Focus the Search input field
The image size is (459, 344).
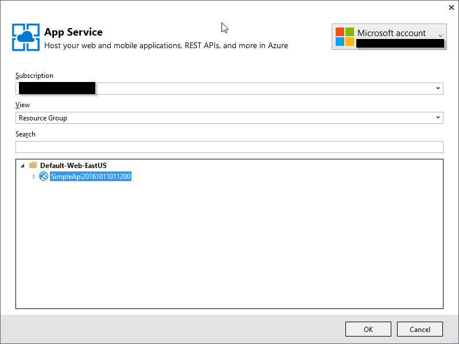pos(229,147)
